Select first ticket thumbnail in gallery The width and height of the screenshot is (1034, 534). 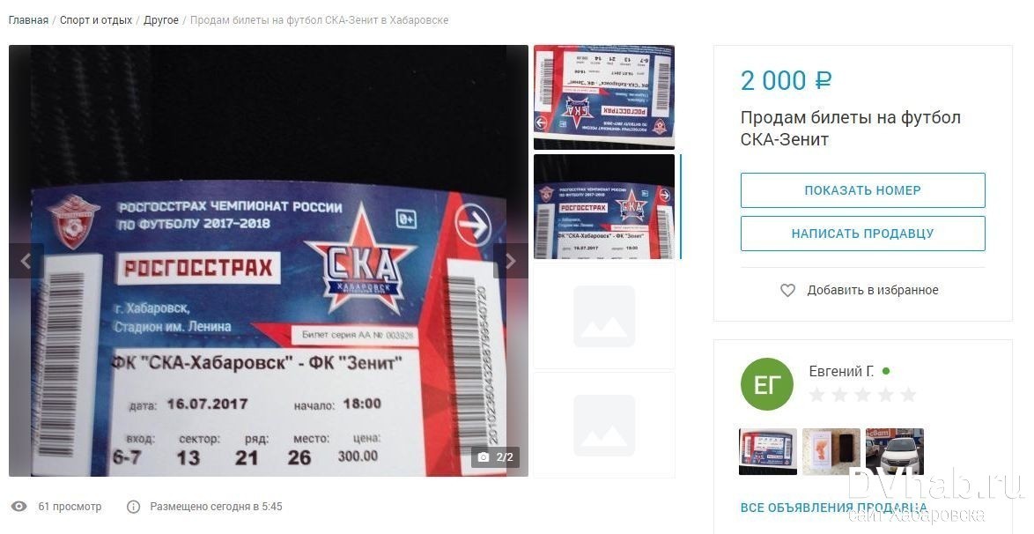(604, 97)
